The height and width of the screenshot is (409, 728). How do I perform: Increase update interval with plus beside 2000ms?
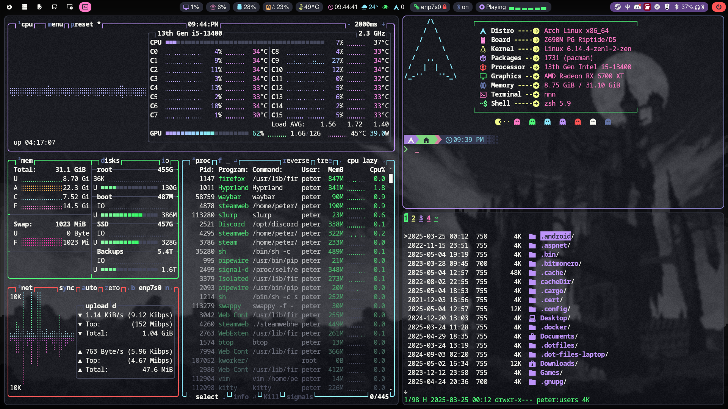tap(383, 24)
